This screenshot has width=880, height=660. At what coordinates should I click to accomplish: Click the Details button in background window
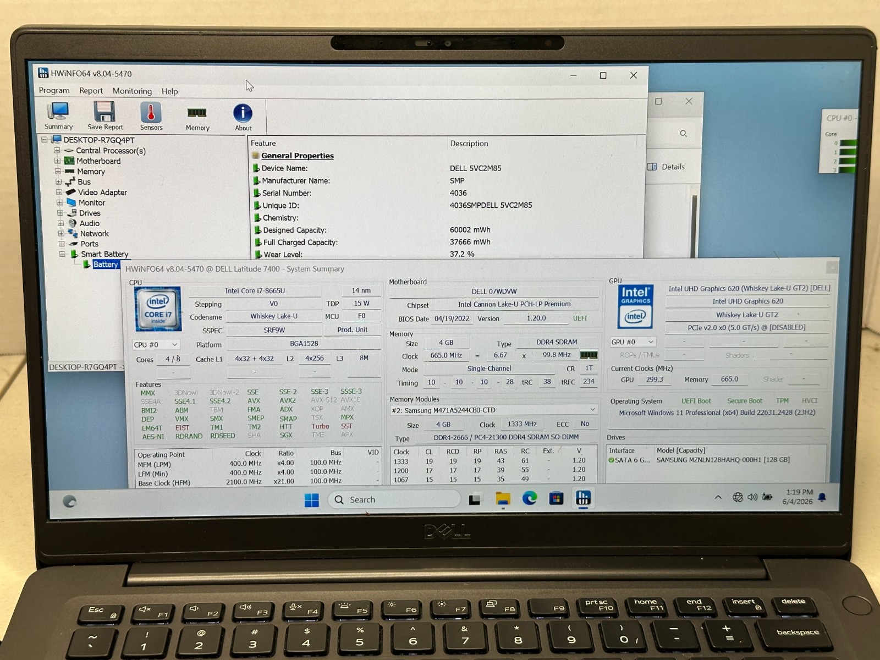click(x=666, y=167)
